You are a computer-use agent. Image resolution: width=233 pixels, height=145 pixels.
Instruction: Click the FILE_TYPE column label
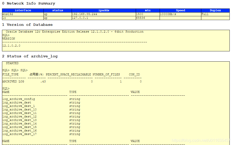tap(10, 74)
